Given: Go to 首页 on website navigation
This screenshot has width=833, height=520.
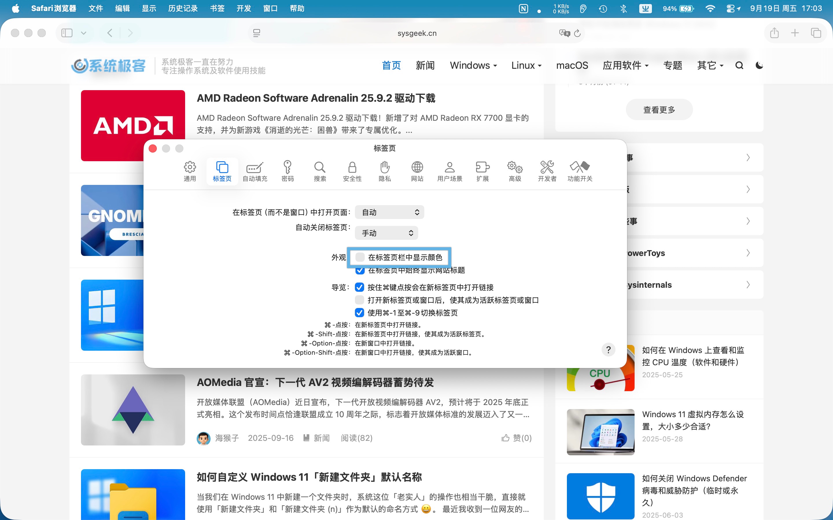Looking at the screenshot, I should point(391,65).
